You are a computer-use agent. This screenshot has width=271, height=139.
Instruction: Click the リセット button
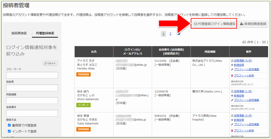coord(50,64)
